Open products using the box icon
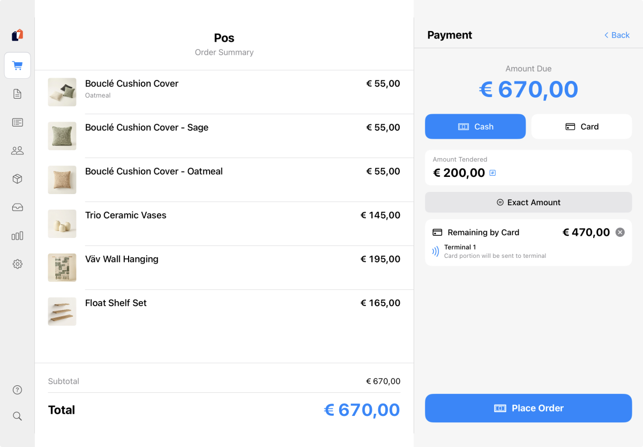This screenshot has width=643, height=447. click(x=17, y=178)
